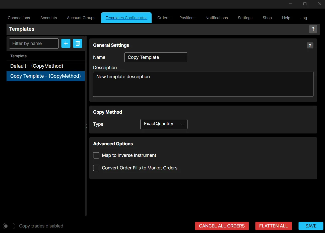Open the Help tab
The image size is (325, 233).
[x=286, y=18]
